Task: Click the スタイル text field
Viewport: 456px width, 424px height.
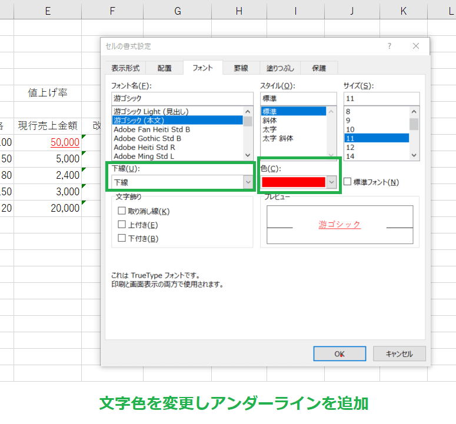Action: [x=298, y=99]
